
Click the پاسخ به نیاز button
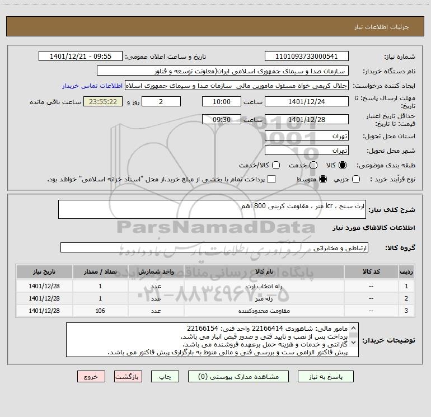[326, 377]
